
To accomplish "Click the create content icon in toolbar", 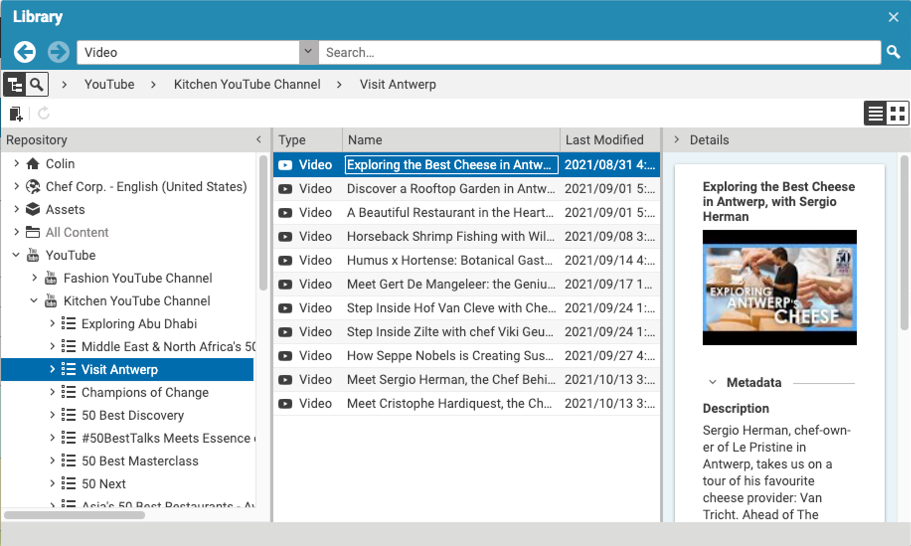I will point(16,113).
